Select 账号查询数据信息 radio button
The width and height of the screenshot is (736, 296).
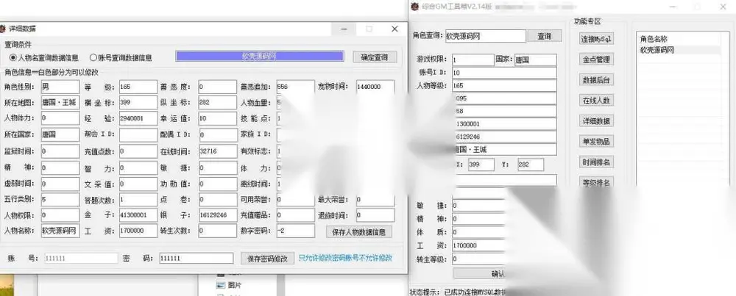pos(121,57)
